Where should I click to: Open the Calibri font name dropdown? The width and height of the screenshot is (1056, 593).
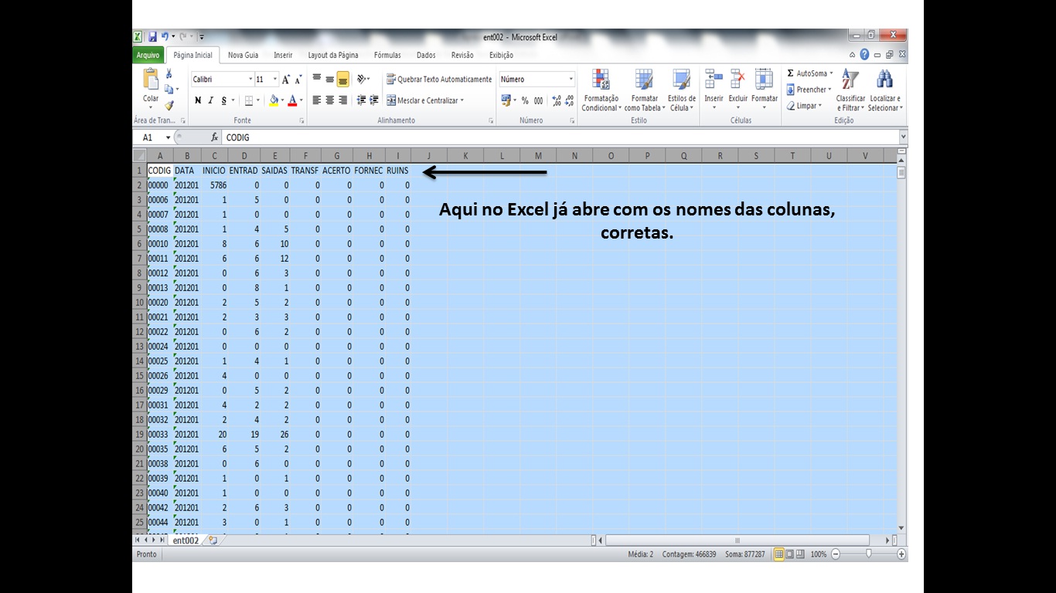pyautogui.click(x=250, y=80)
